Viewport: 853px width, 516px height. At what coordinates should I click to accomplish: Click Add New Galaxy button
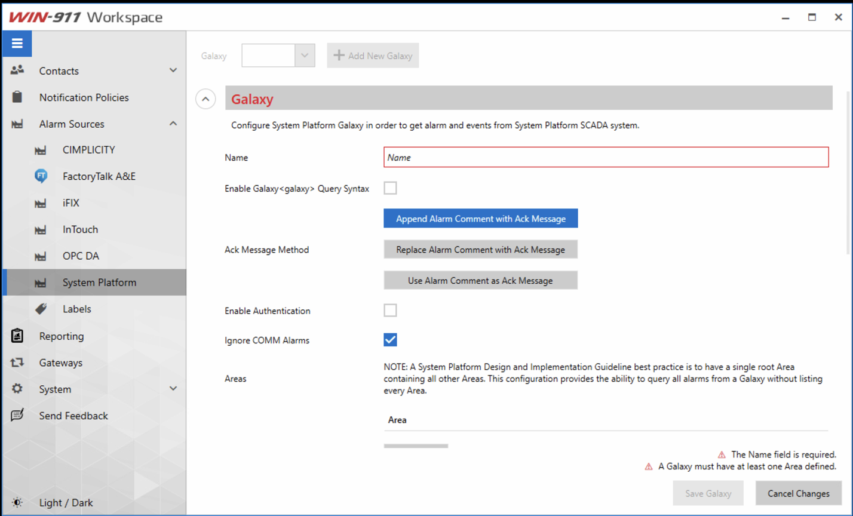pos(373,56)
